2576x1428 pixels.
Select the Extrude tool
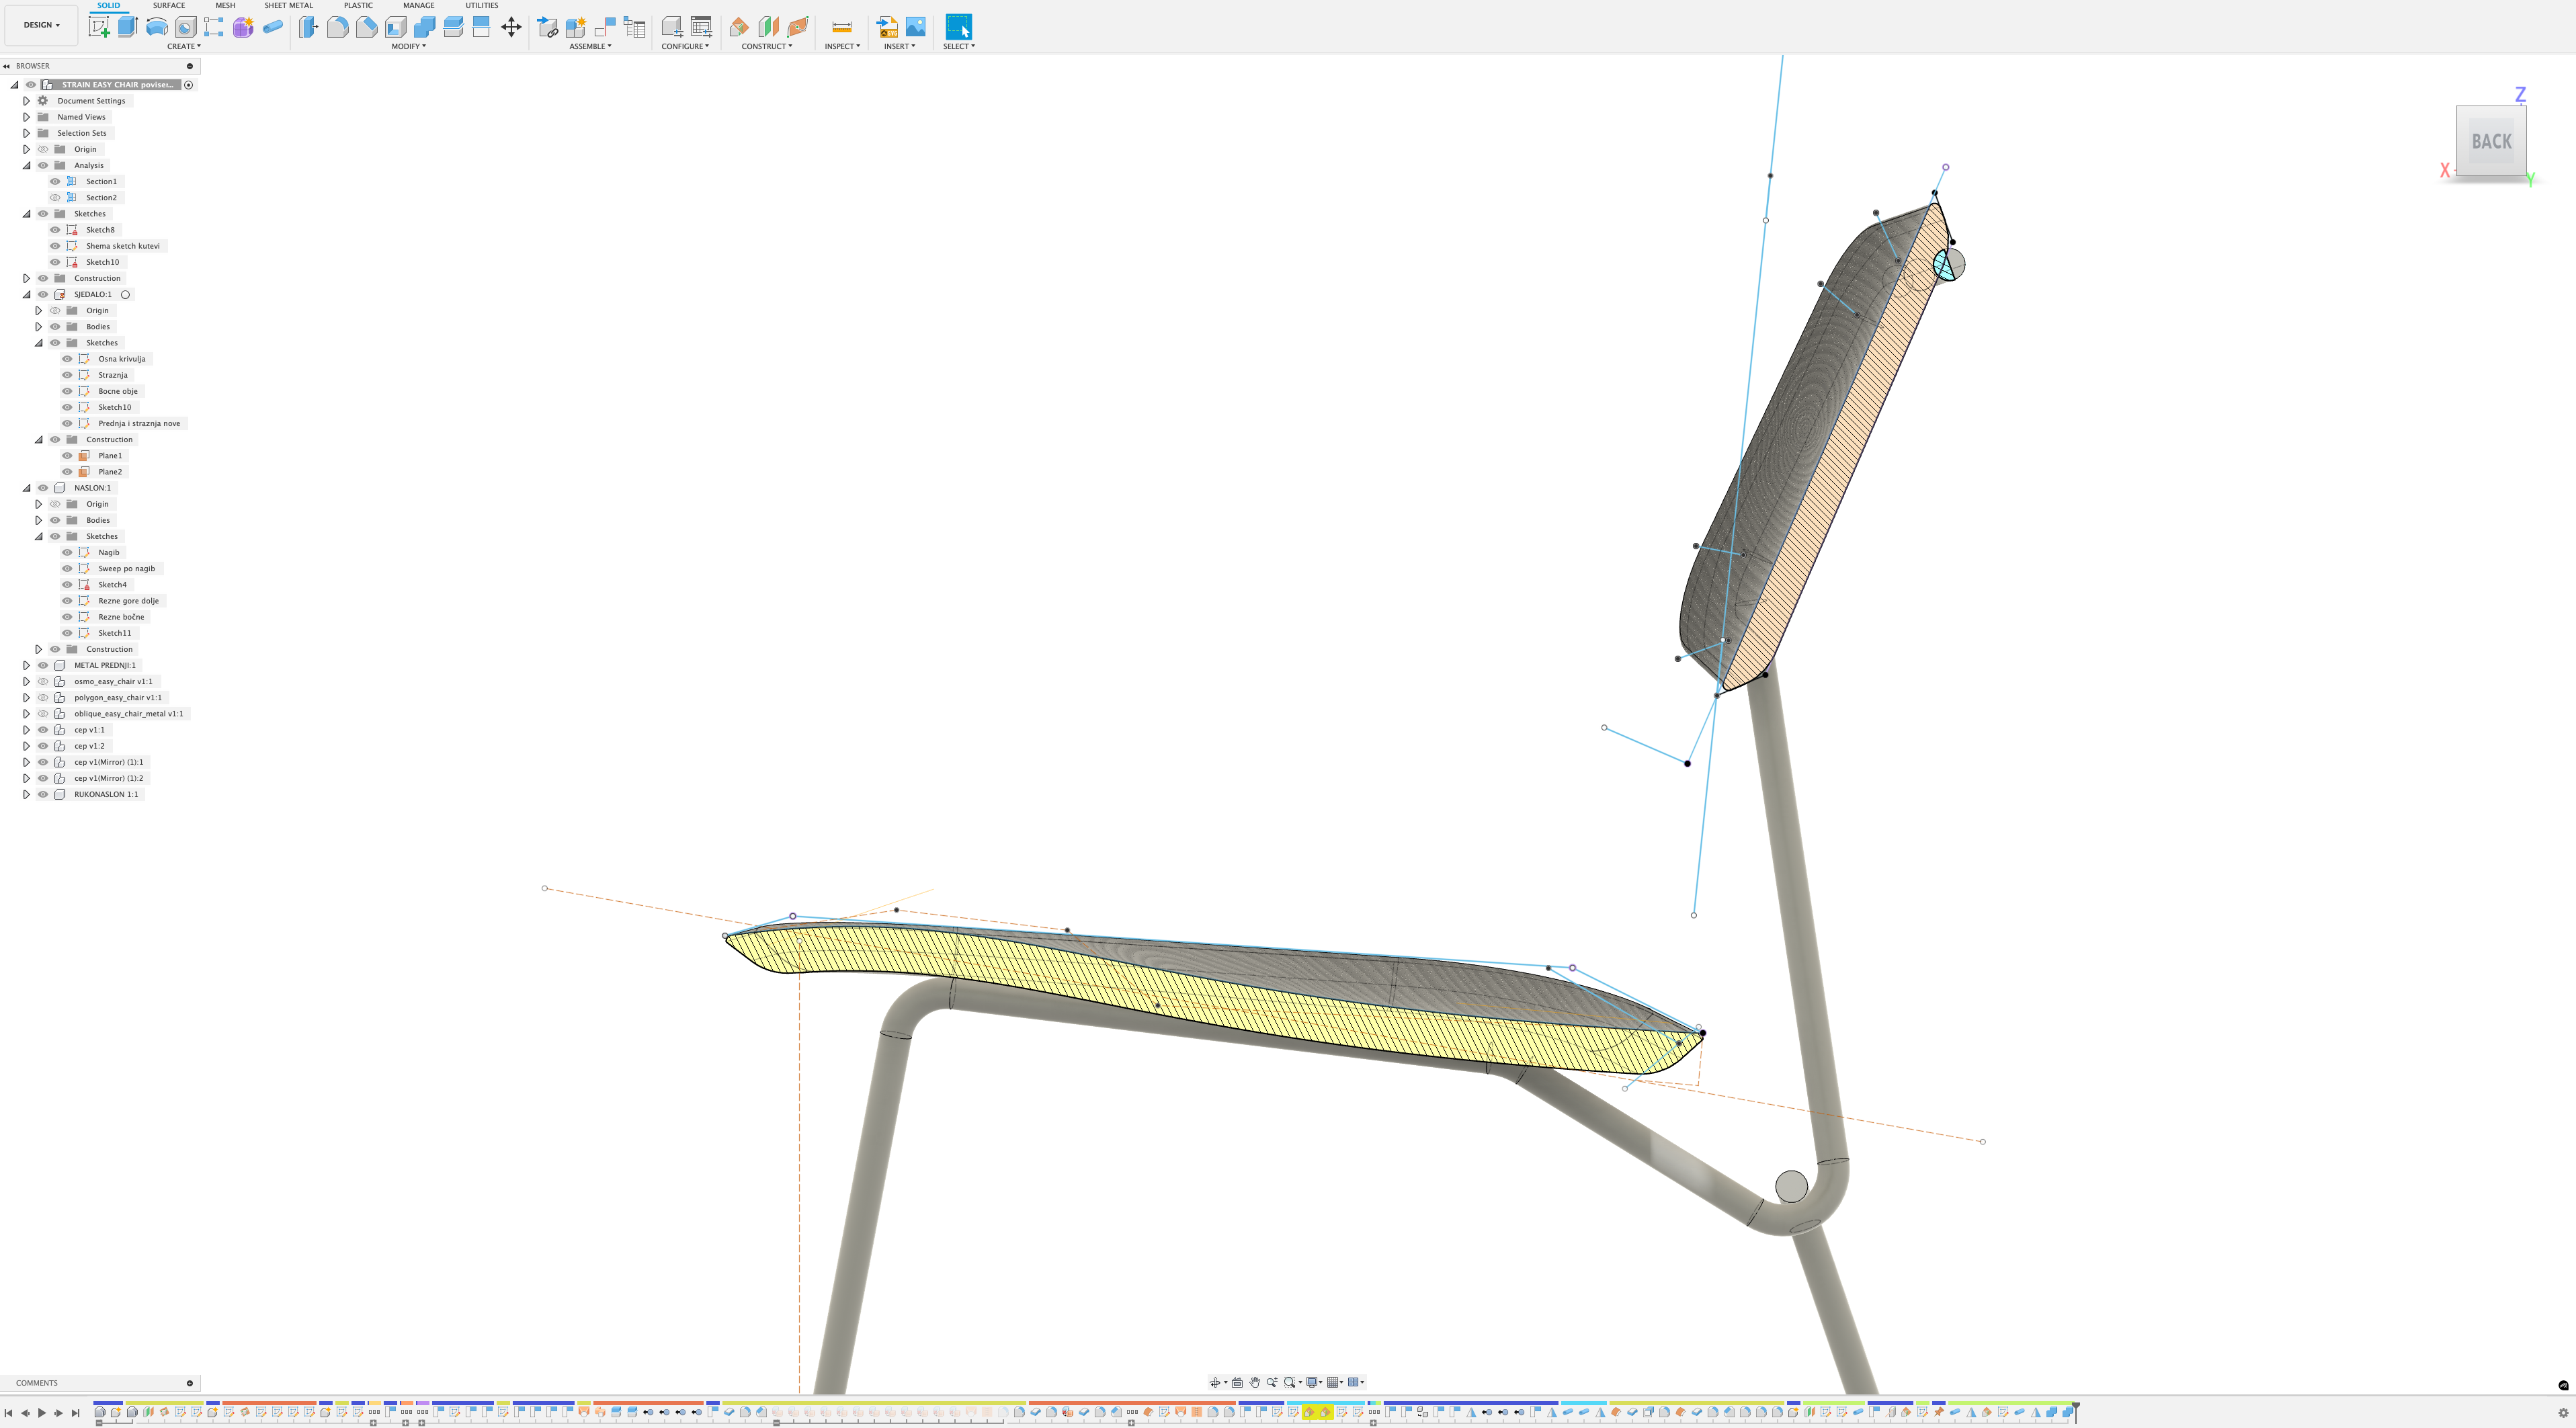coord(127,27)
